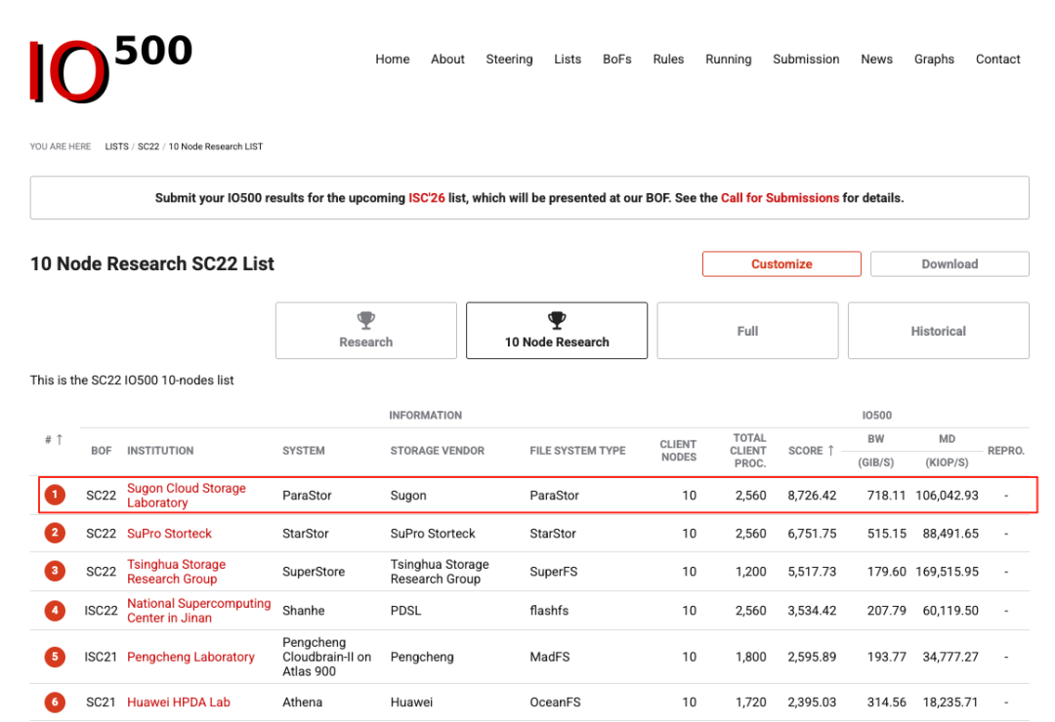Click the Customize button

(781, 264)
